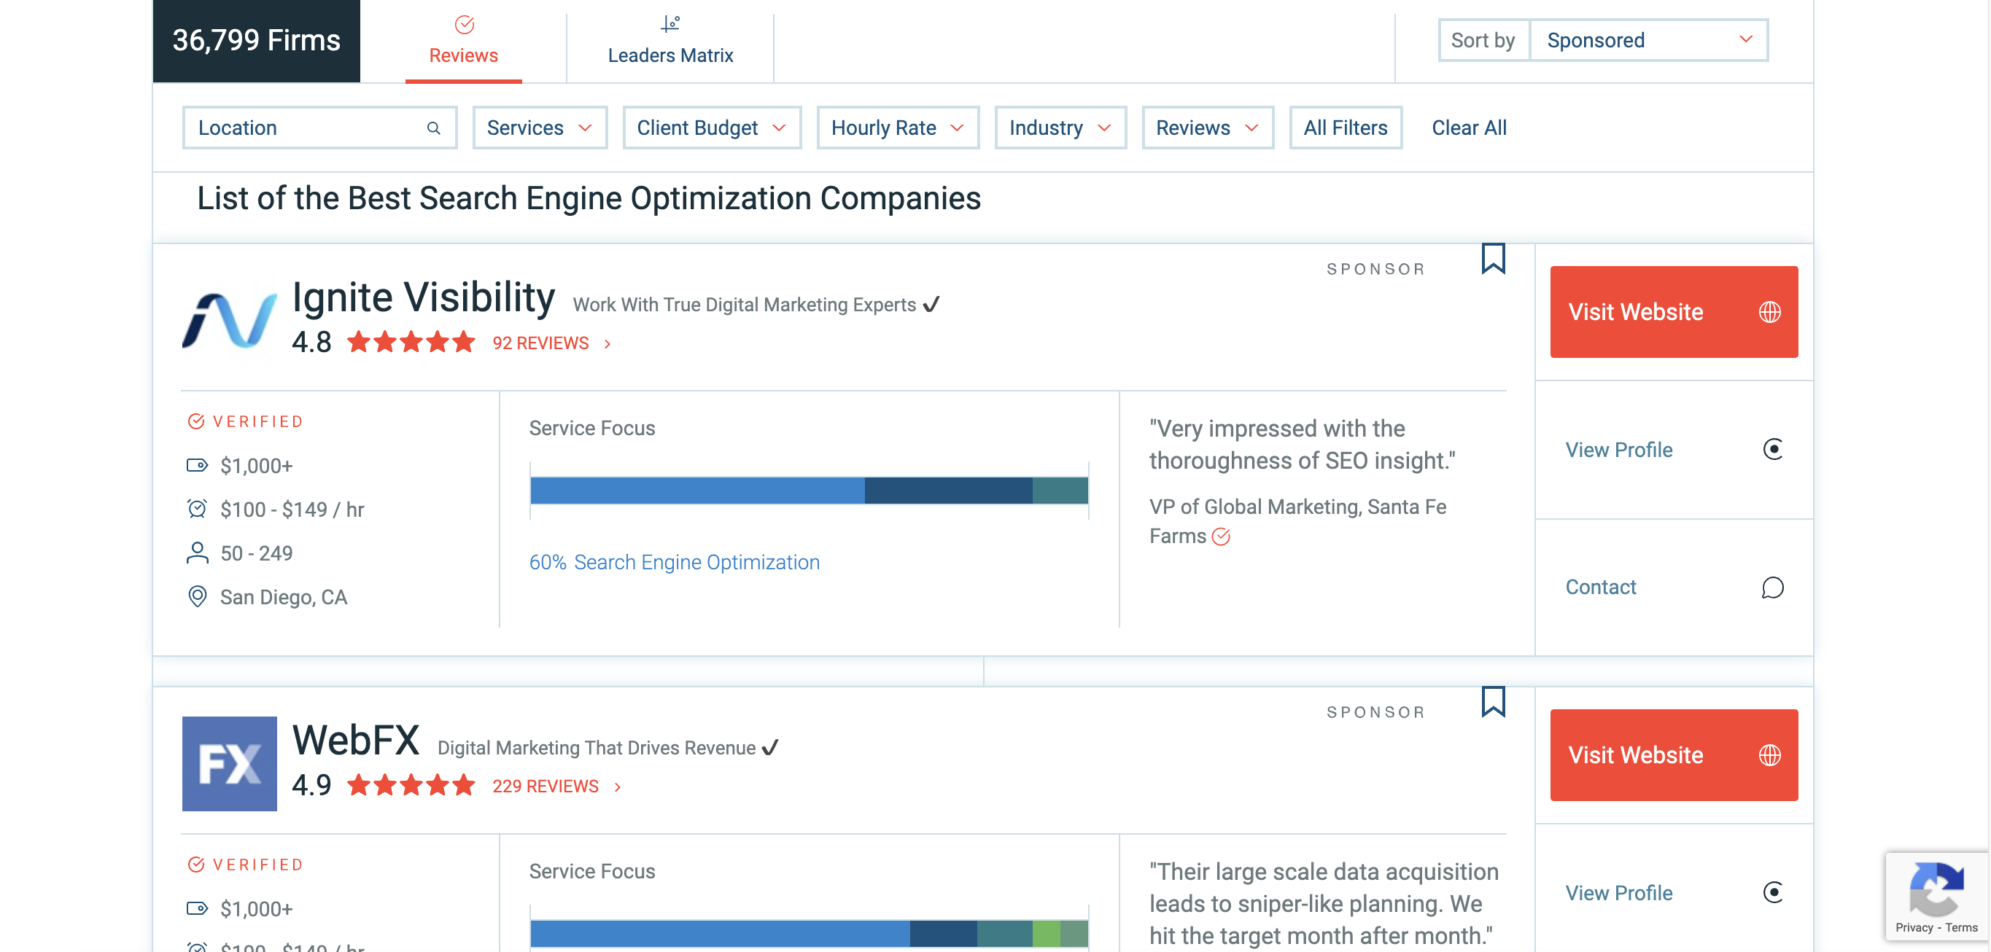Click the WebFX star rating
1991x952 pixels.
[411, 785]
